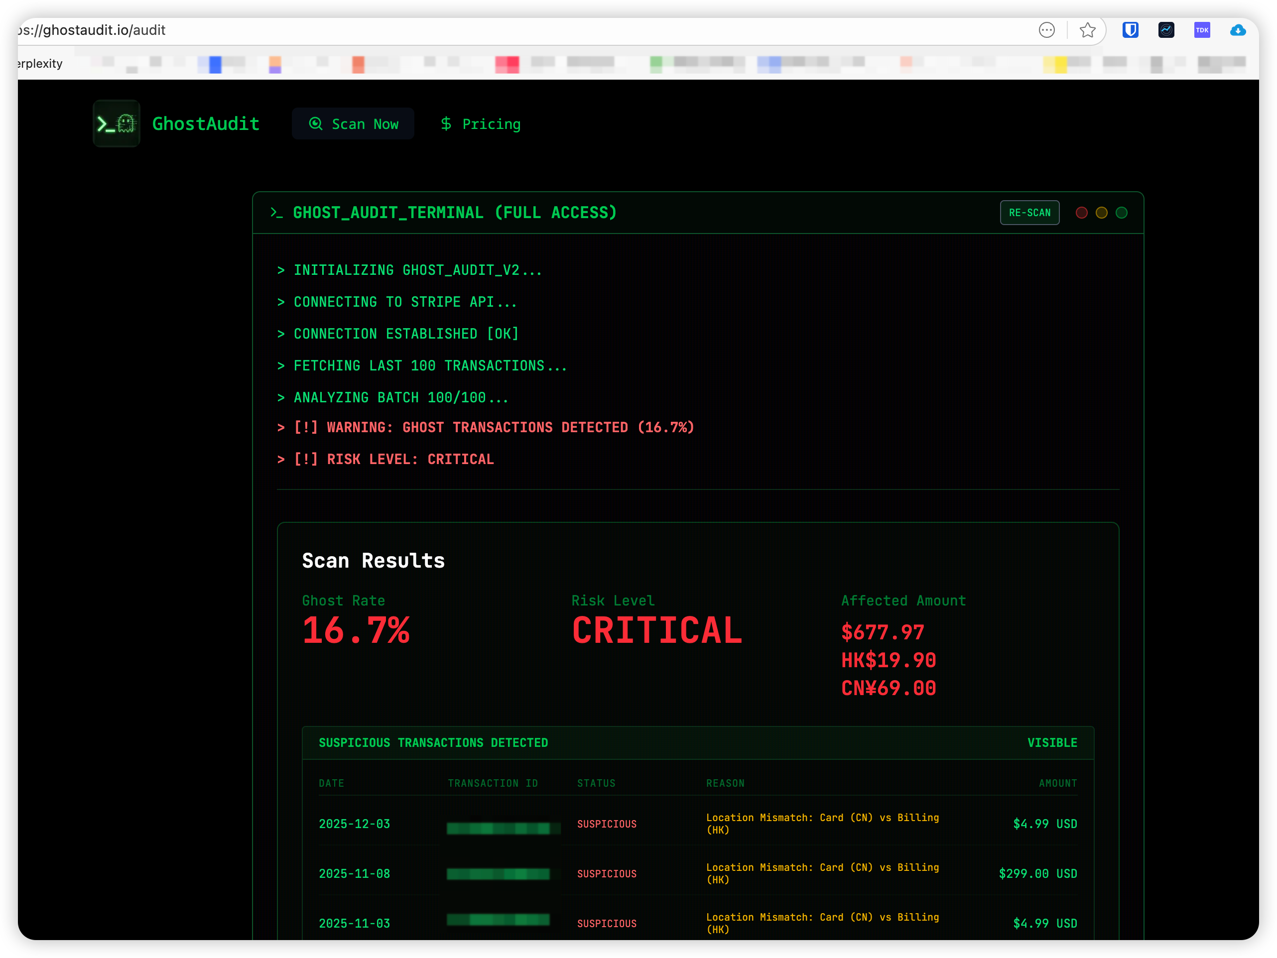The image size is (1277, 958).
Task: Click the red terminal window dot
Action: [x=1081, y=213]
